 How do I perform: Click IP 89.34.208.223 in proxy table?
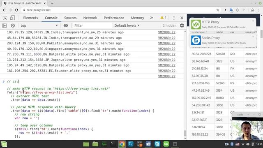pyautogui.click(x=201, y=54)
